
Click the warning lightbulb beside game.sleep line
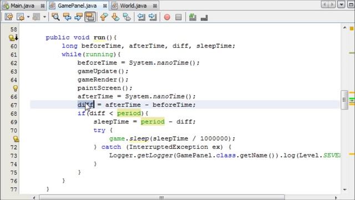tap(16, 139)
